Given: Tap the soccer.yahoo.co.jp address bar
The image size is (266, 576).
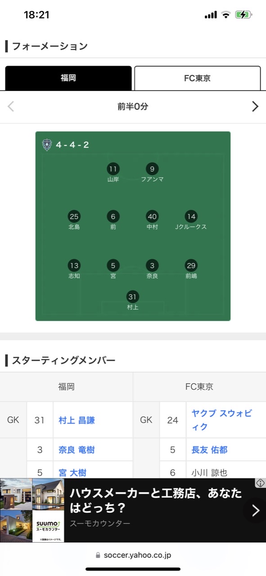Looking at the screenshot, I should click(133, 555).
